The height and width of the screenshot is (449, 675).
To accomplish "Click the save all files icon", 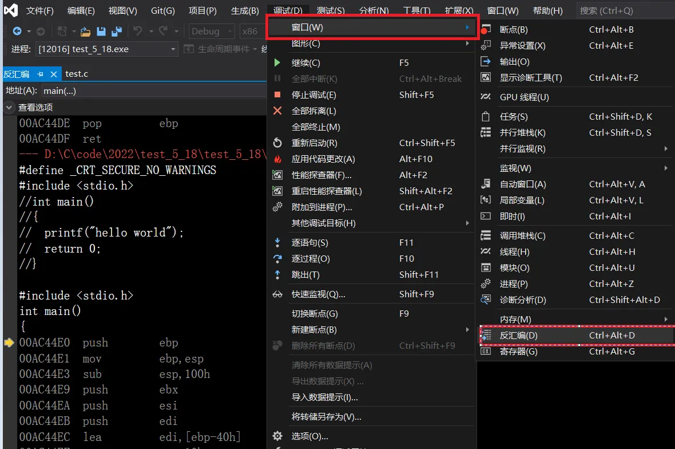I will point(117,31).
